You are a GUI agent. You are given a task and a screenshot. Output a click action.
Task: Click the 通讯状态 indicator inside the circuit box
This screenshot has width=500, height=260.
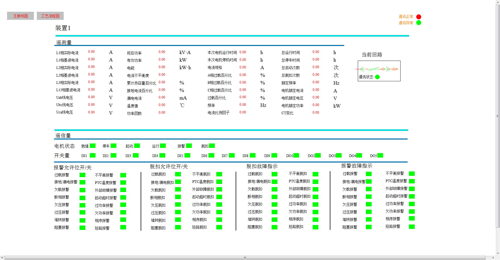tap(377, 77)
